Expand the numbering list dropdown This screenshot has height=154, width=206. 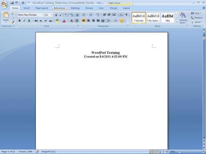(x=94, y=15)
